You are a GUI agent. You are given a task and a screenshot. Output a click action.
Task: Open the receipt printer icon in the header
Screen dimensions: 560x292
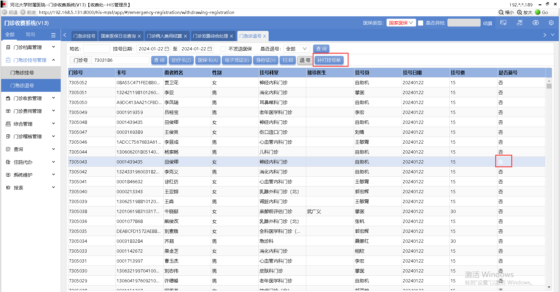coord(519,23)
